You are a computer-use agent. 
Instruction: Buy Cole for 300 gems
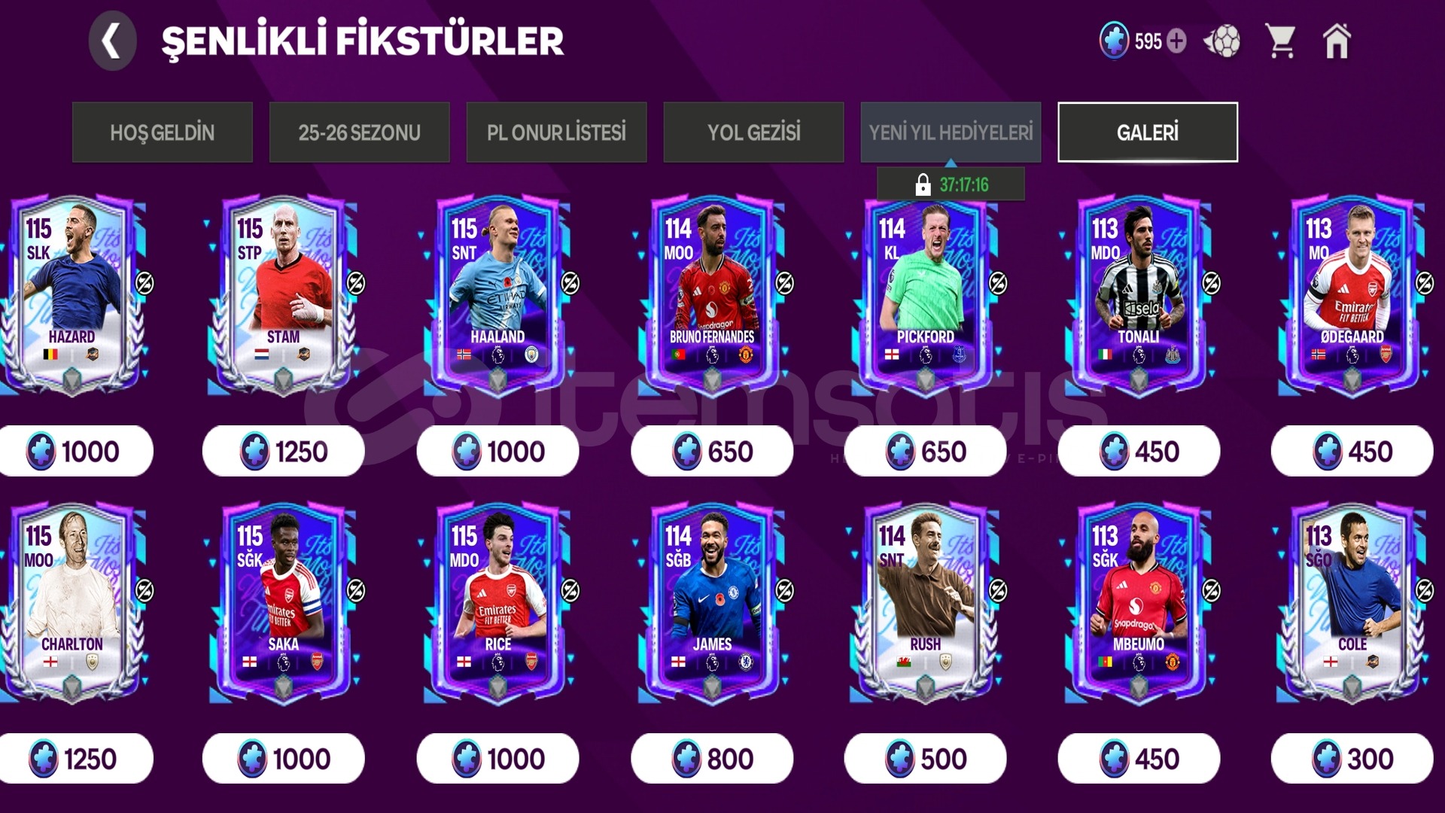tap(1352, 758)
